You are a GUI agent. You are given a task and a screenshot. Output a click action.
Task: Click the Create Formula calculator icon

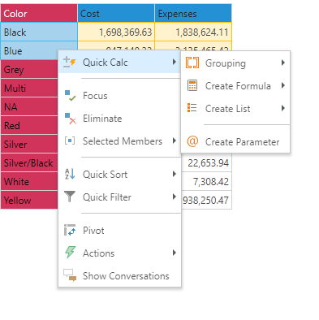coord(192,85)
